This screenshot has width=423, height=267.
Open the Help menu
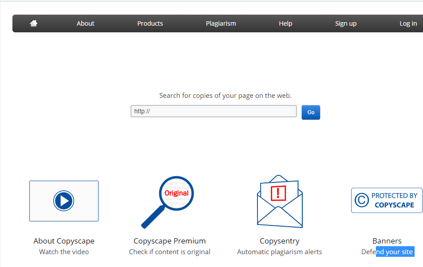[x=285, y=23]
